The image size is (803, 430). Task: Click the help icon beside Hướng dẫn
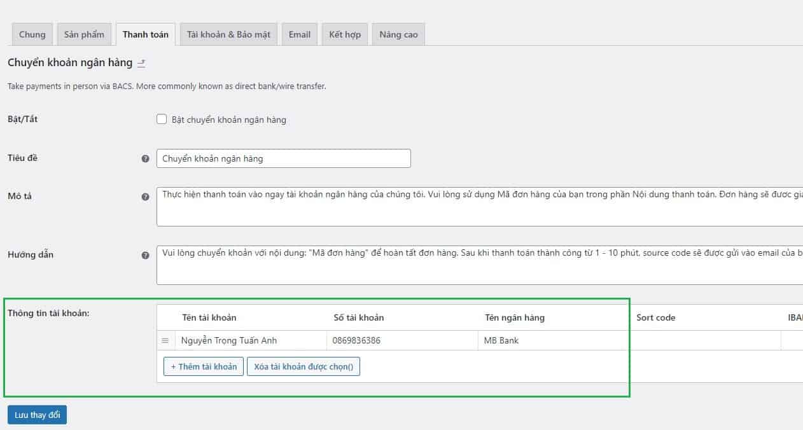tap(145, 255)
